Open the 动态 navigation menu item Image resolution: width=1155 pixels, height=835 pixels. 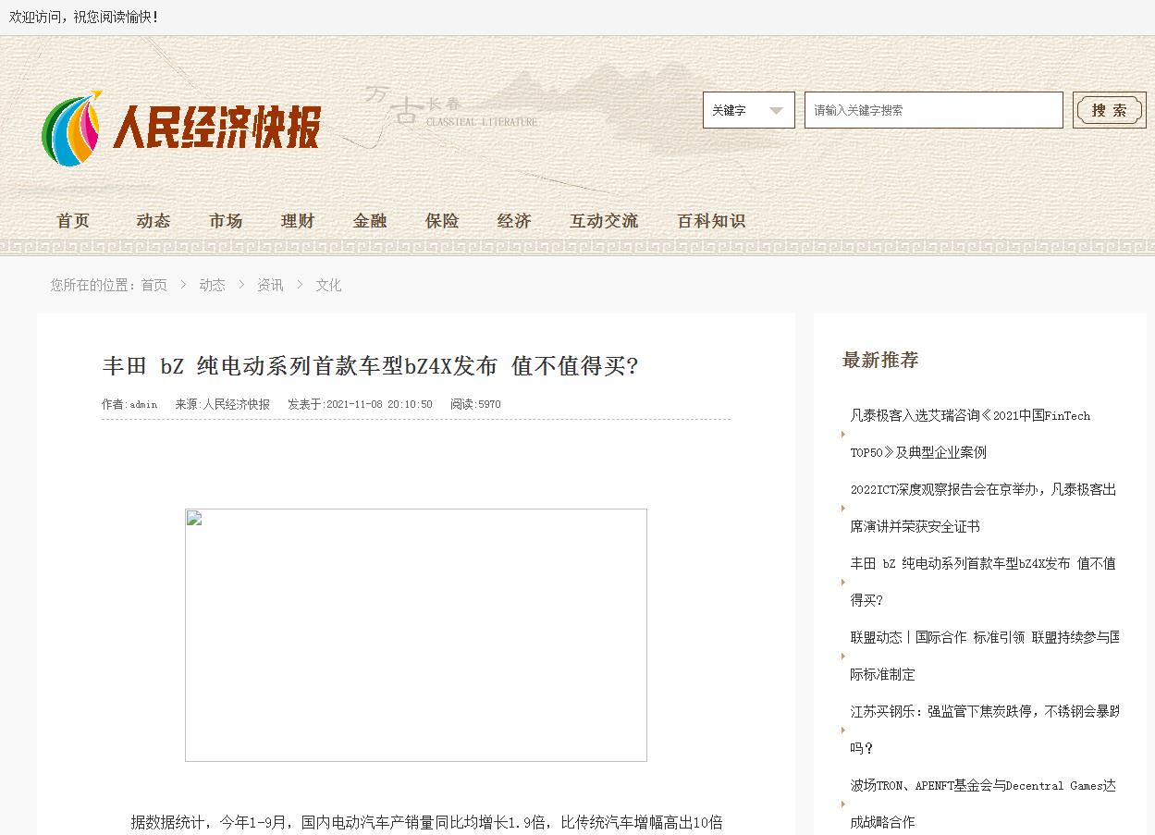(154, 221)
